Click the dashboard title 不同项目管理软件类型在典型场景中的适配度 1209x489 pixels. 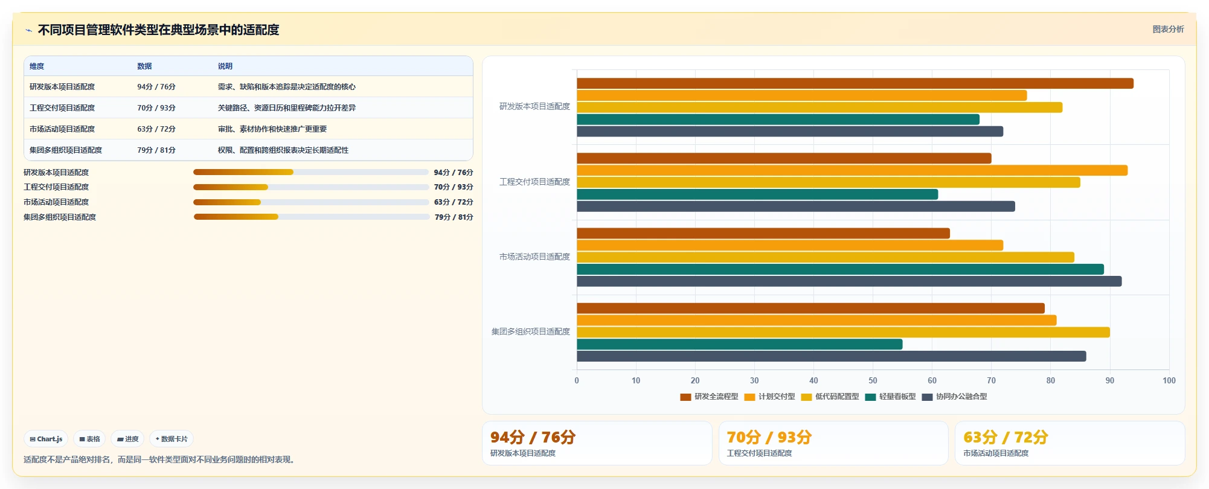click(159, 30)
